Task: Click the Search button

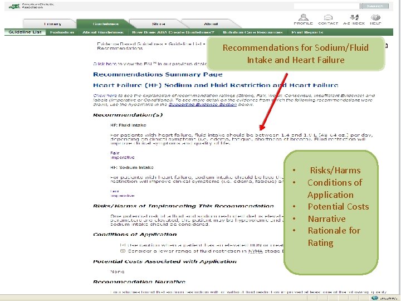Action: tap(375, 6)
